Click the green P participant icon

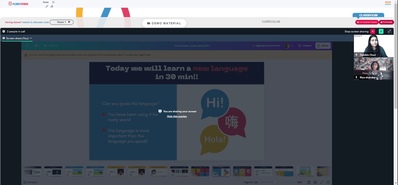pos(381,31)
